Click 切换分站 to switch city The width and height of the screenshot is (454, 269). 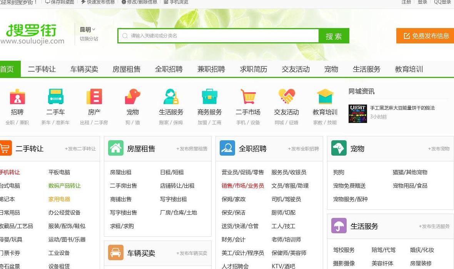(x=89, y=39)
